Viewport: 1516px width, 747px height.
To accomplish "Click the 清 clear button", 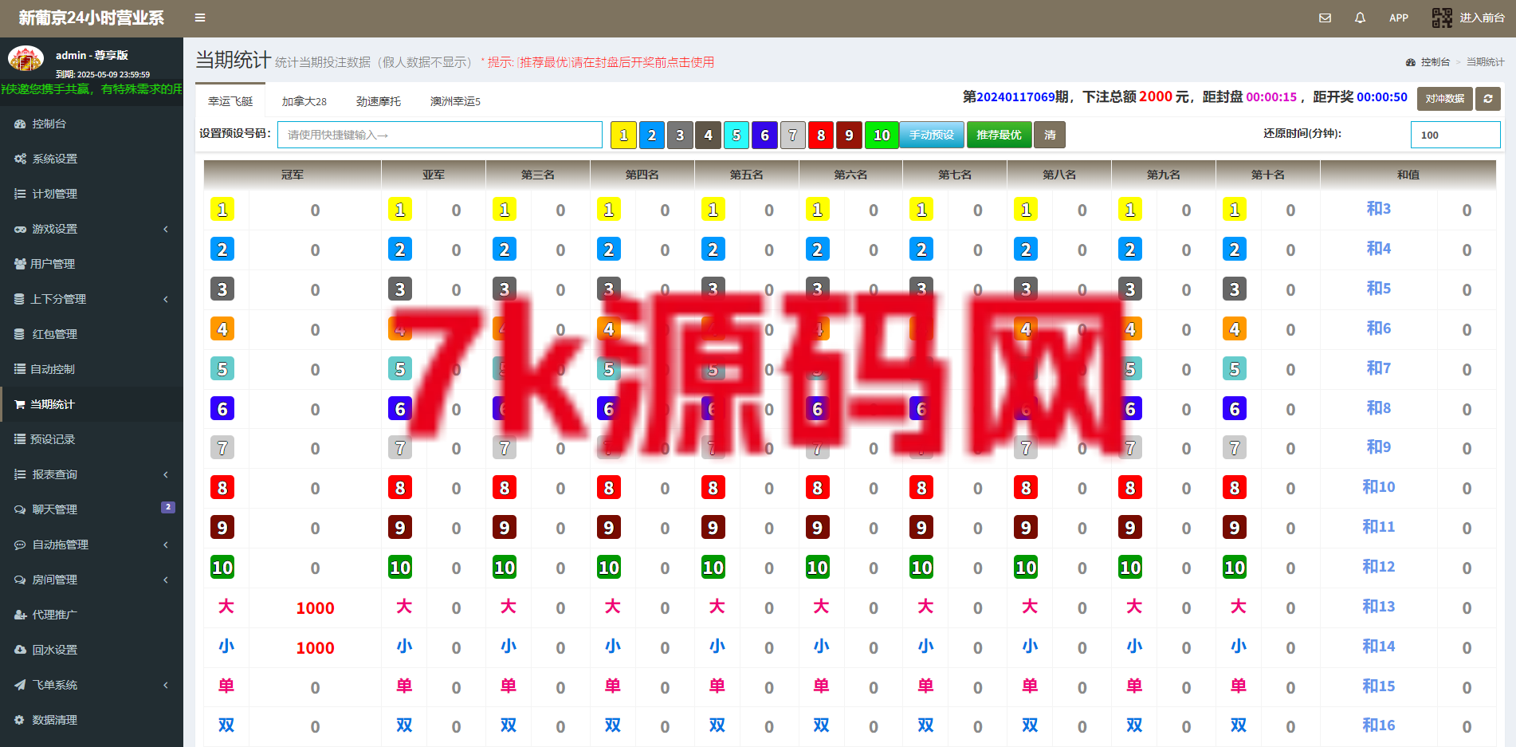I will [x=1050, y=135].
